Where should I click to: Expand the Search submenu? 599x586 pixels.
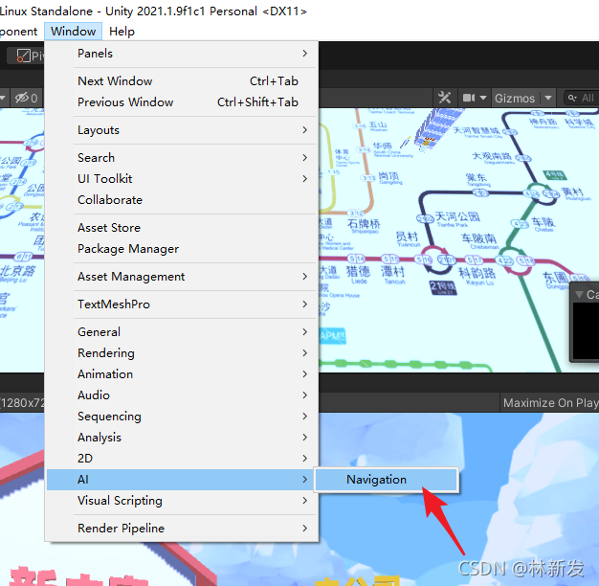182,157
